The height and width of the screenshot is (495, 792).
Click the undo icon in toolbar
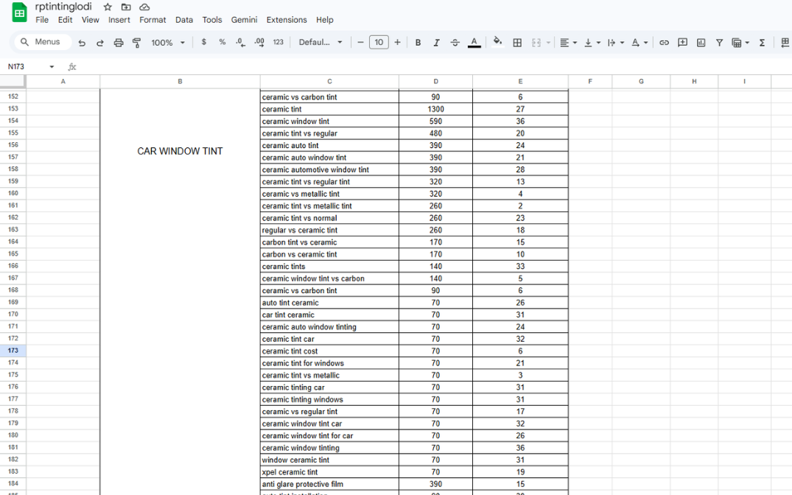(x=82, y=43)
